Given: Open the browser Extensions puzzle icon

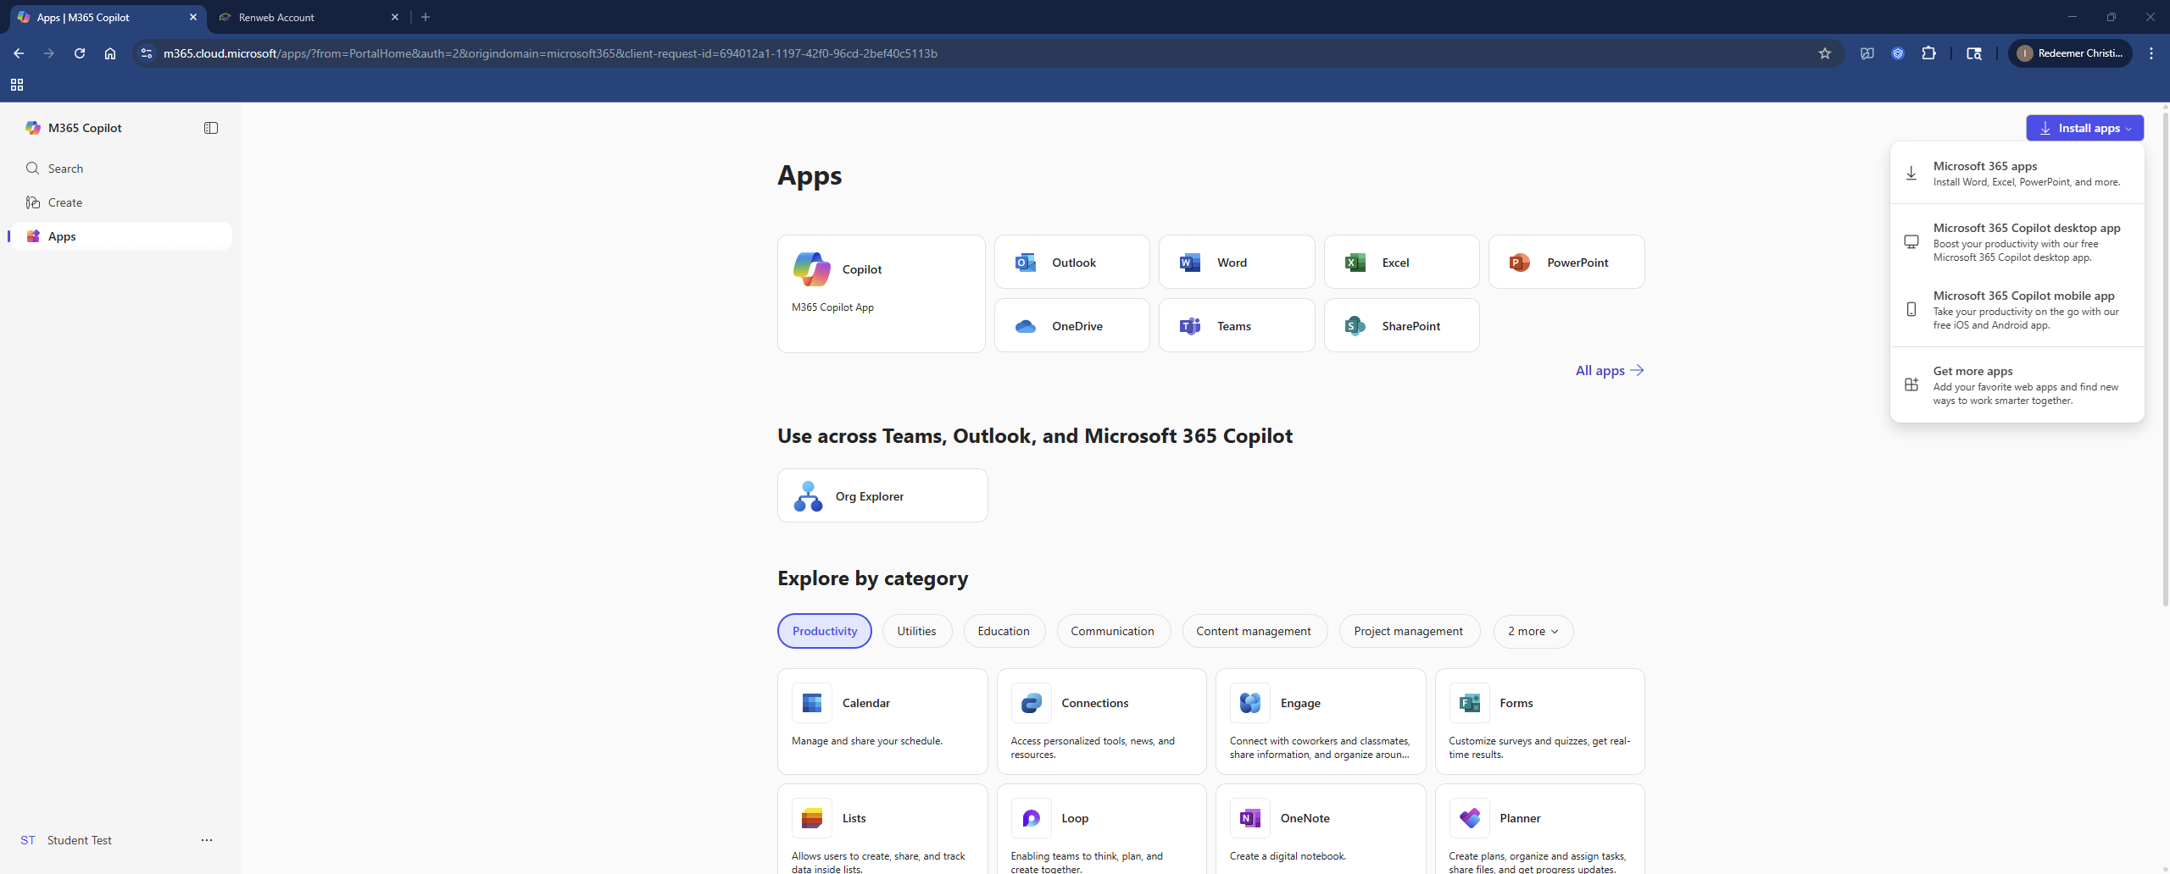Looking at the screenshot, I should click(x=1928, y=53).
